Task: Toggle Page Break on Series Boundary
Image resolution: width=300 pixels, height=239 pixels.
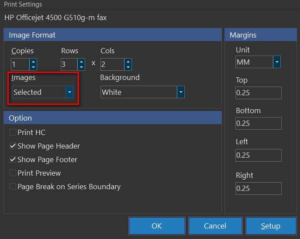Action: point(13,187)
